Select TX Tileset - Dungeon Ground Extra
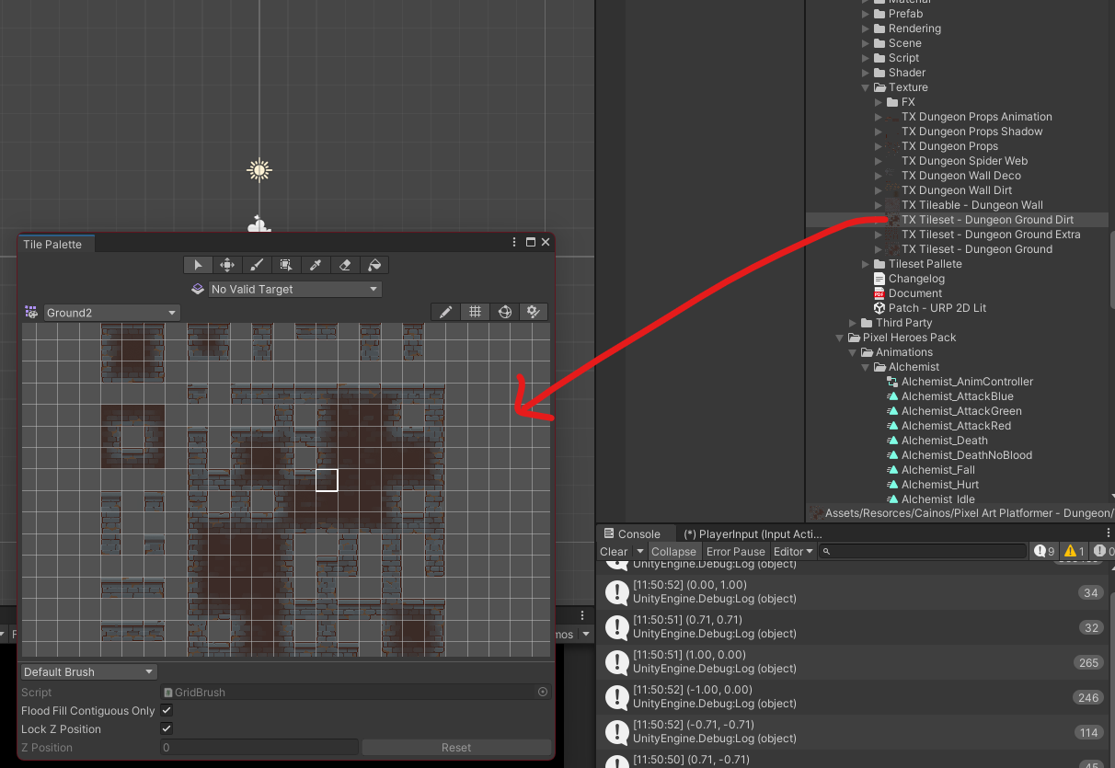This screenshot has width=1115, height=768. (x=991, y=235)
